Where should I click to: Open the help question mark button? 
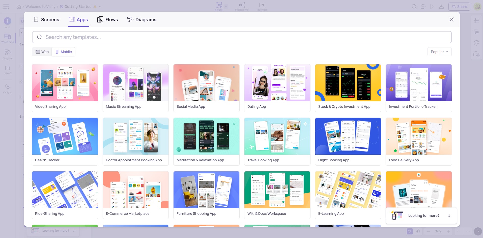(478, 231)
